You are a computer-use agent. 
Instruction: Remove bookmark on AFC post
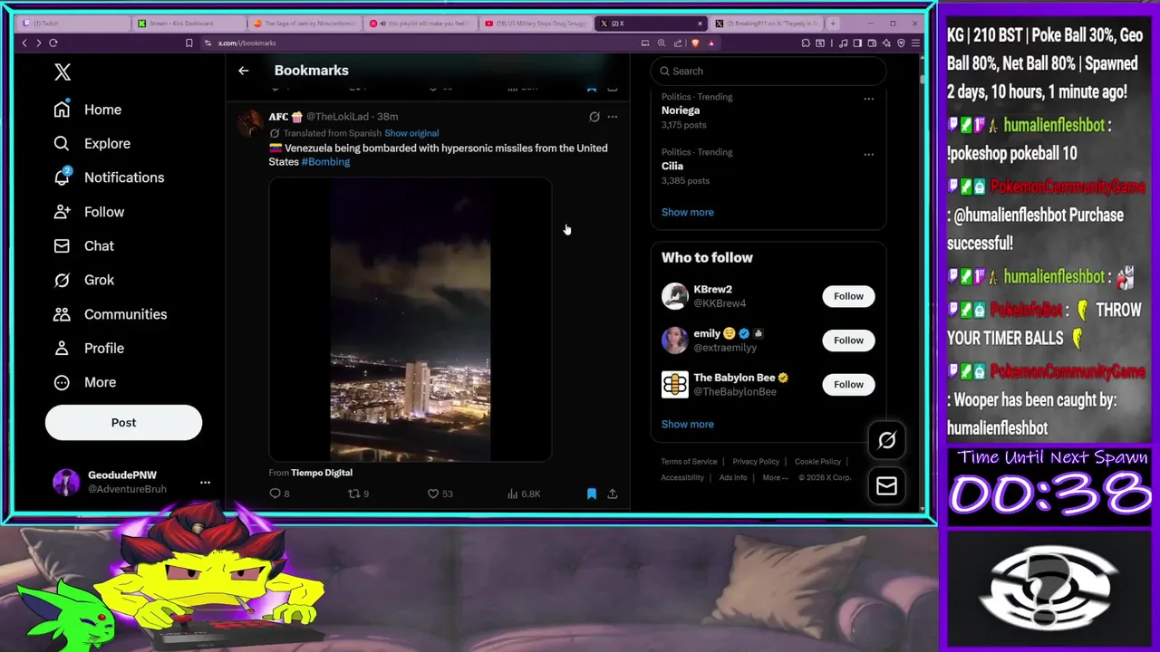click(x=591, y=494)
